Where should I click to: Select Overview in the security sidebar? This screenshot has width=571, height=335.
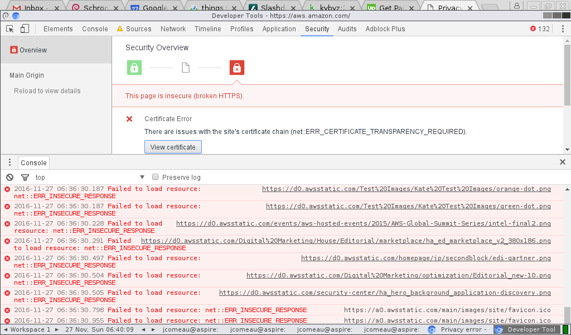[x=56, y=50]
